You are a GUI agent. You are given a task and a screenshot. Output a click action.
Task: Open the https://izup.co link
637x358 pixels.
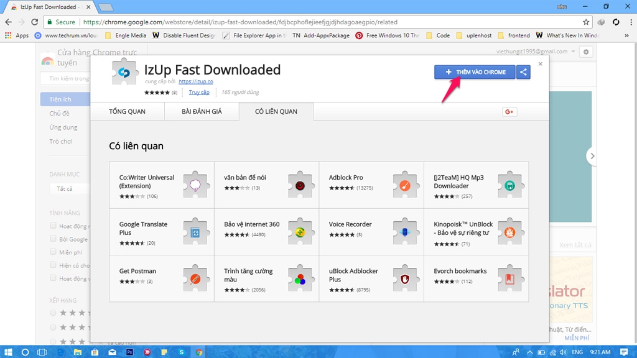coord(196,81)
